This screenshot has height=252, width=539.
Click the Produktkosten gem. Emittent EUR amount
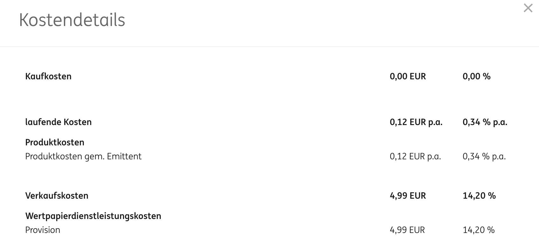415,156
